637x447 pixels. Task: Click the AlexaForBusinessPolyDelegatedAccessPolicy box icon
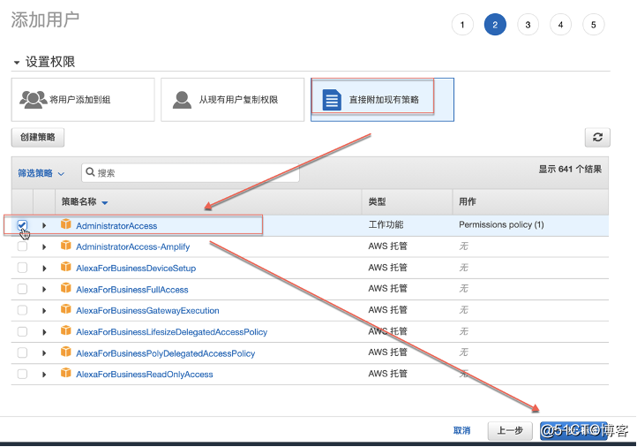66,352
